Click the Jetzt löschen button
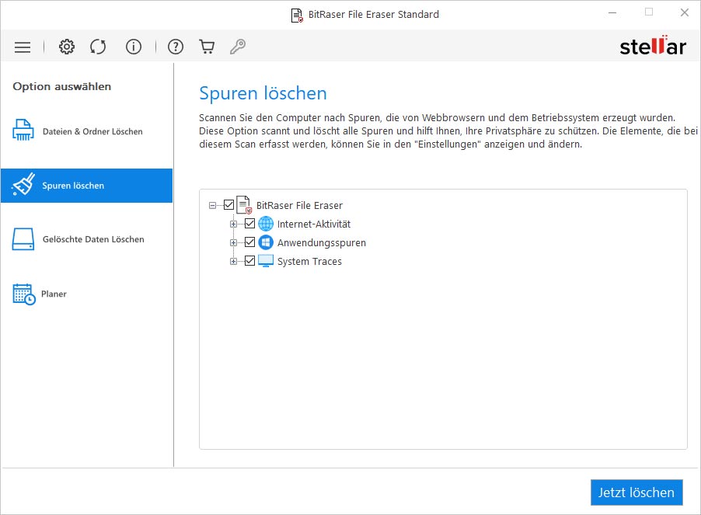The image size is (701, 515). (x=636, y=492)
